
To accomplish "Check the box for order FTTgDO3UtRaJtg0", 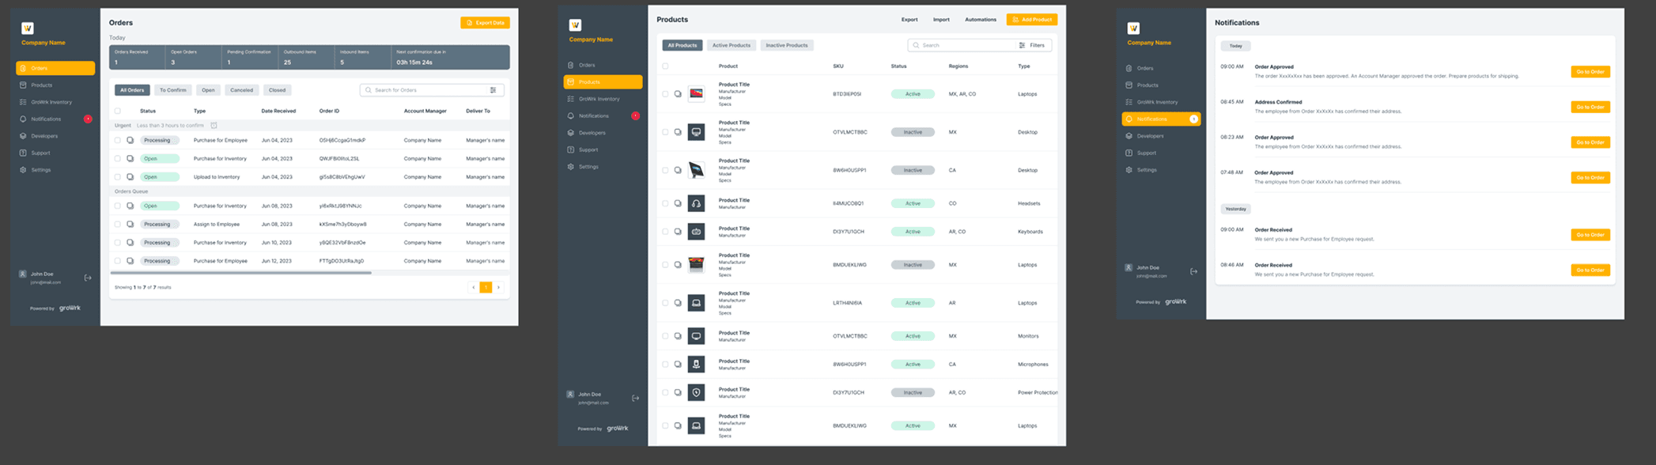I will [118, 261].
